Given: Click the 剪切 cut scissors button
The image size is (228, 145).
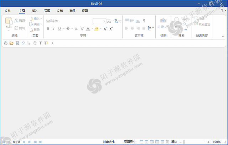Looking at the screenshot, I should [20, 21].
